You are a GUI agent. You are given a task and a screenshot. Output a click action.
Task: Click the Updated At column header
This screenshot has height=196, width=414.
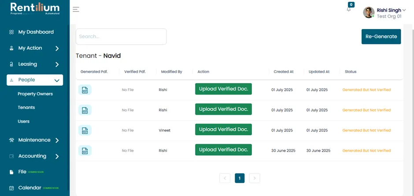(x=319, y=72)
